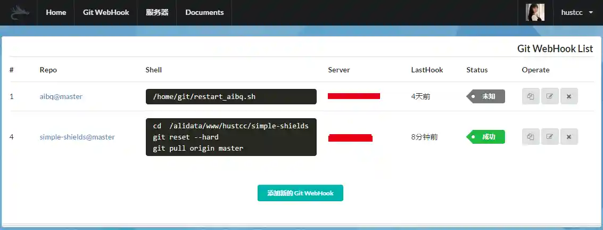Open the 服务器 menu item
The height and width of the screenshot is (230, 603).
[157, 12]
